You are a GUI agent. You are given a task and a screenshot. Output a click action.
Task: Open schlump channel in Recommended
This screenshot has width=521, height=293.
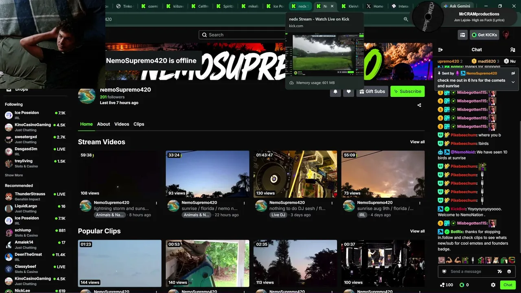coord(35,233)
